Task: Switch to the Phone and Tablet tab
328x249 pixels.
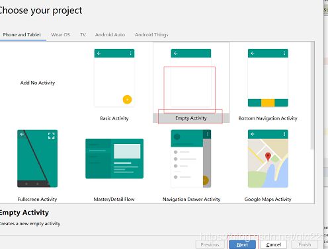Action: pyautogui.click(x=22, y=34)
